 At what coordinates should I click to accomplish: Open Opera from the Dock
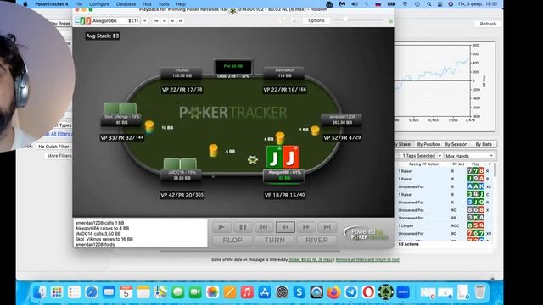[368, 292]
